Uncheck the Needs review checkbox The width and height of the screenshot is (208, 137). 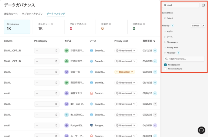point(165,65)
